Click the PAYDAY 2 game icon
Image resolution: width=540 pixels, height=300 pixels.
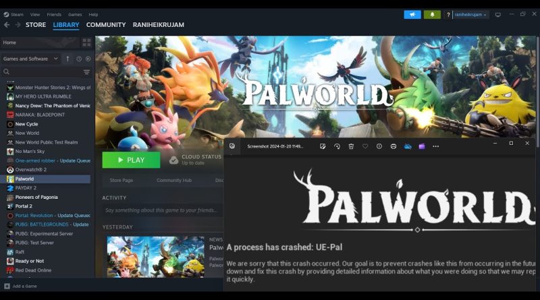coord(10,188)
